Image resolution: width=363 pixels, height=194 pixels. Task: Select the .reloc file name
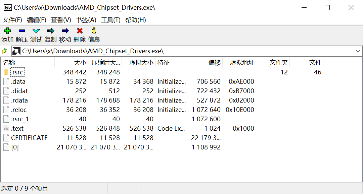[19, 110]
